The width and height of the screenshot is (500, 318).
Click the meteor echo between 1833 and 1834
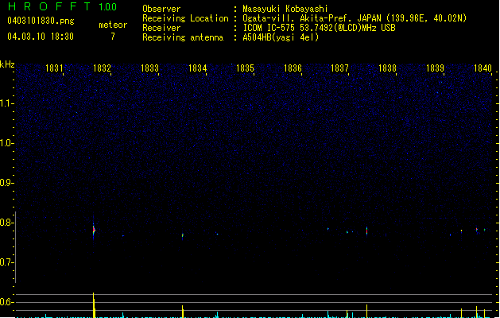pos(182,235)
